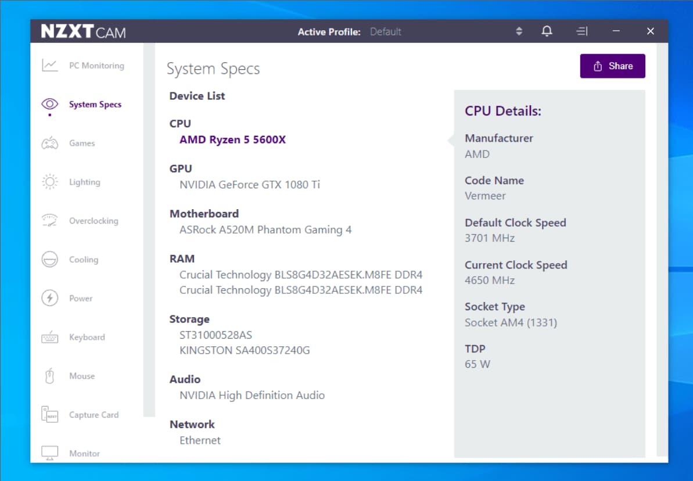Select ASRock A520M Phantom Gaming 4
This screenshot has width=693, height=481.
tap(265, 230)
